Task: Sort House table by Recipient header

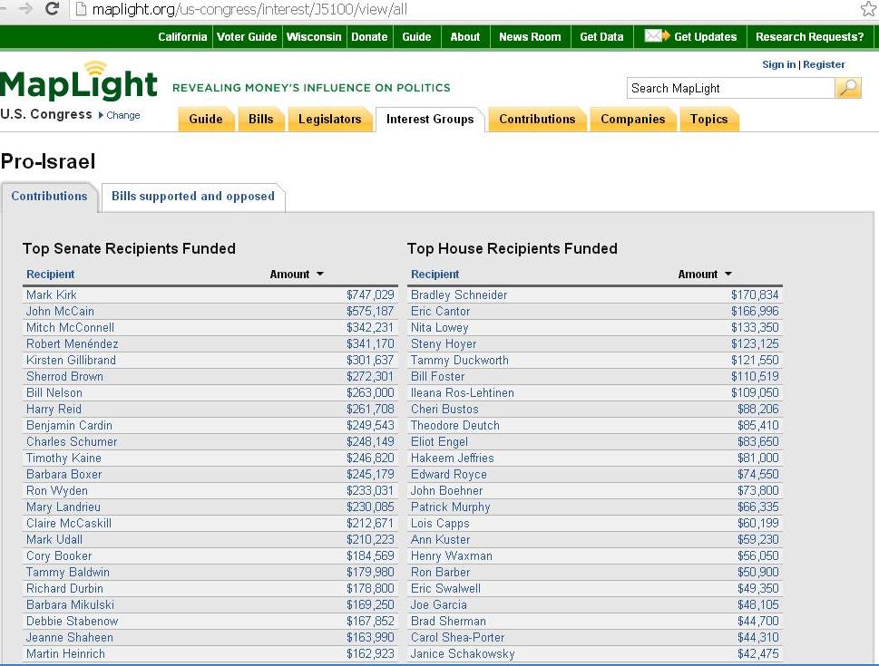Action: coord(435,274)
